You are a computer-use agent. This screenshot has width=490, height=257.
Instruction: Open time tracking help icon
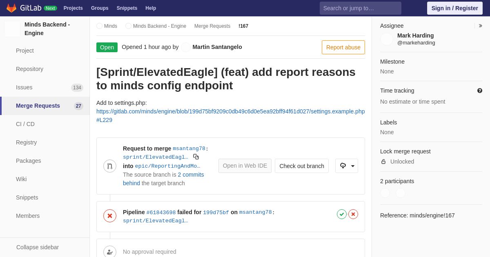(x=480, y=91)
